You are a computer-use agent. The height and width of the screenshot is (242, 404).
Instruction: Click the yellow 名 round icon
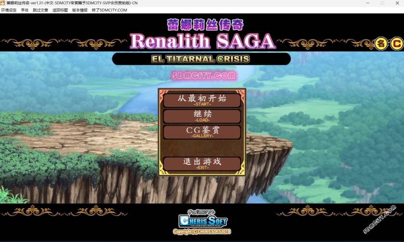point(381,44)
